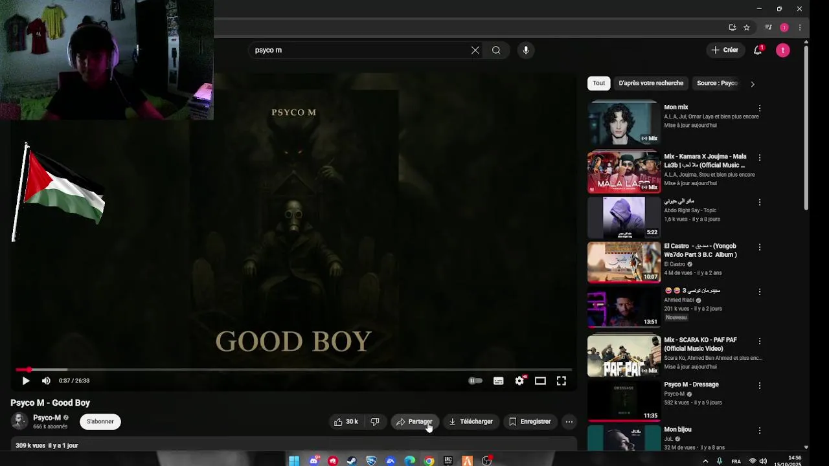
Task: Open options for Mix - SCARA KO
Action: (x=760, y=341)
